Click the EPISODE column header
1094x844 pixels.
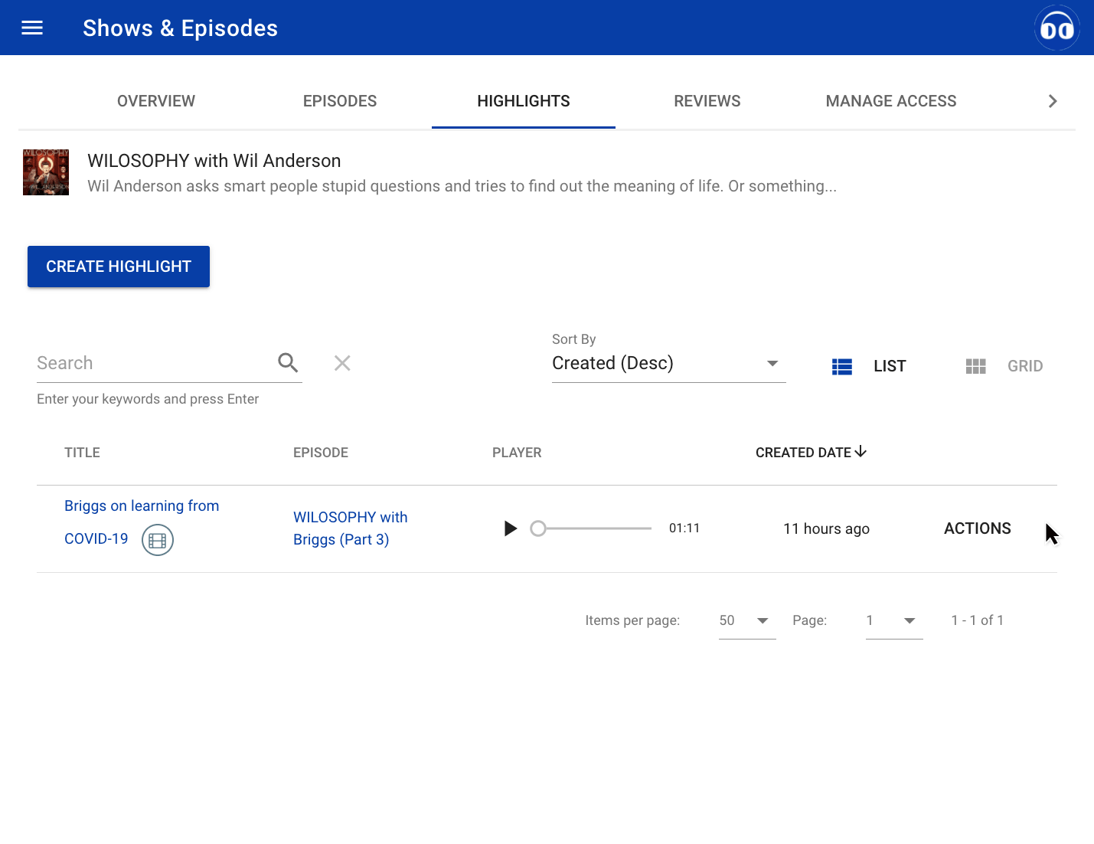(321, 453)
